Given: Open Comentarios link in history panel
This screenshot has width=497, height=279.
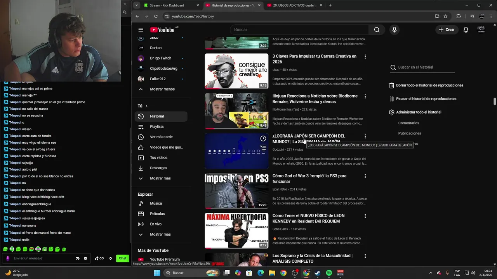Looking at the screenshot, I should [x=408, y=123].
